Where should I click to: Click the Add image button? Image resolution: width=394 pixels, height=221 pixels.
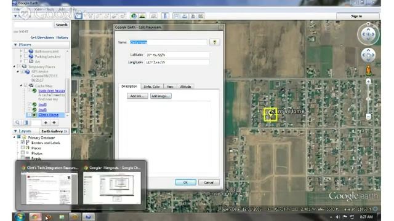(161, 96)
